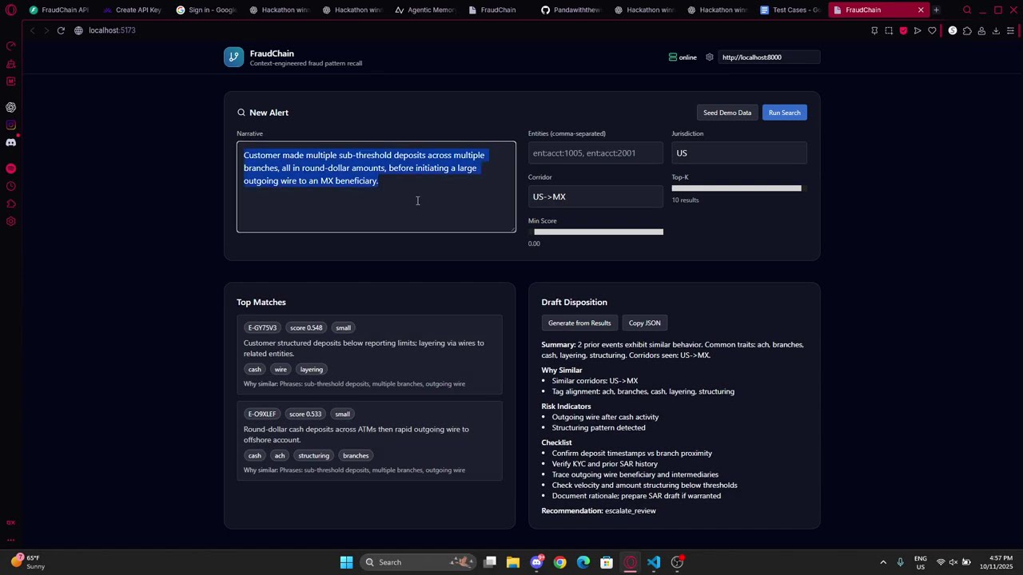
Task: Click the microphone icon in system tray
Action: click(x=900, y=562)
